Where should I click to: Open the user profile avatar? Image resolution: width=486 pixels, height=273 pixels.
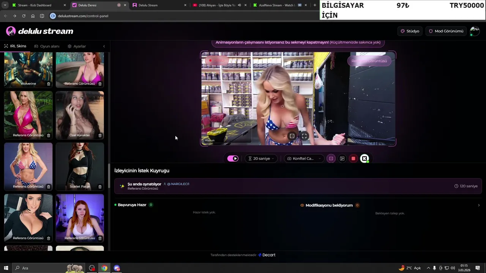point(475,31)
